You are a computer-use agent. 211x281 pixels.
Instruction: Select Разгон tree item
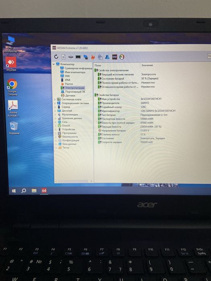(x=67, y=84)
